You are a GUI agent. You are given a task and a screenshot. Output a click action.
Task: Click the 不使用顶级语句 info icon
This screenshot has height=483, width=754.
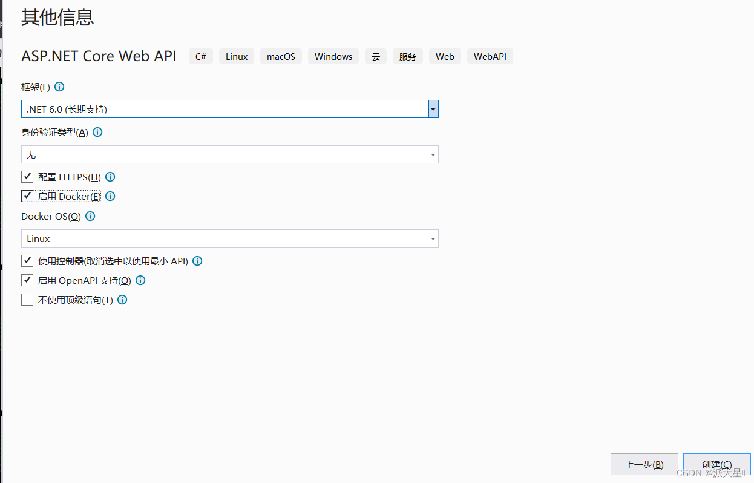coord(122,300)
